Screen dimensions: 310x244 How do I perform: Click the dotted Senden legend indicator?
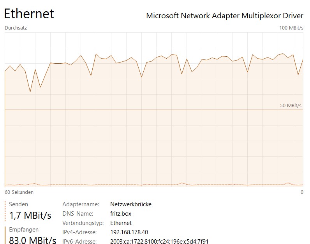[5, 211]
